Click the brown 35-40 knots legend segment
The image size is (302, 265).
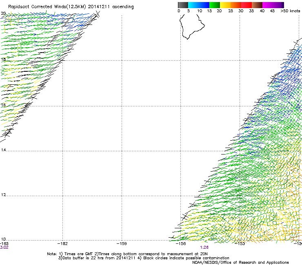tap(257, 5)
